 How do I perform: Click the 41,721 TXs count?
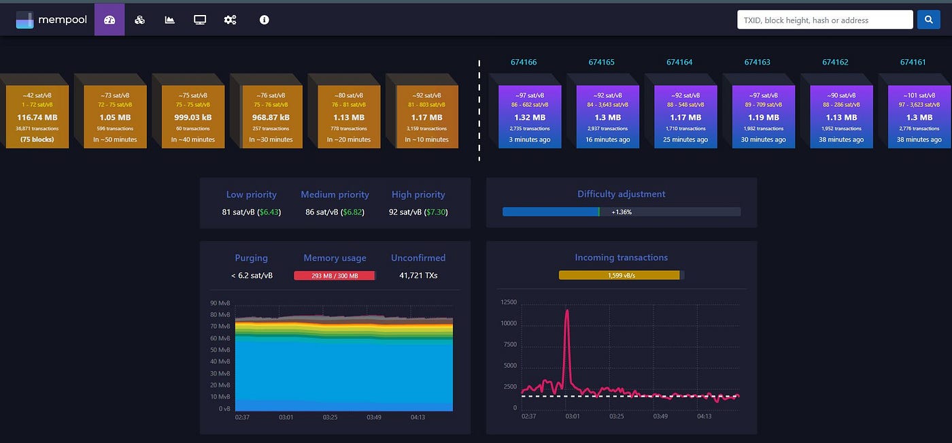pos(418,276)
